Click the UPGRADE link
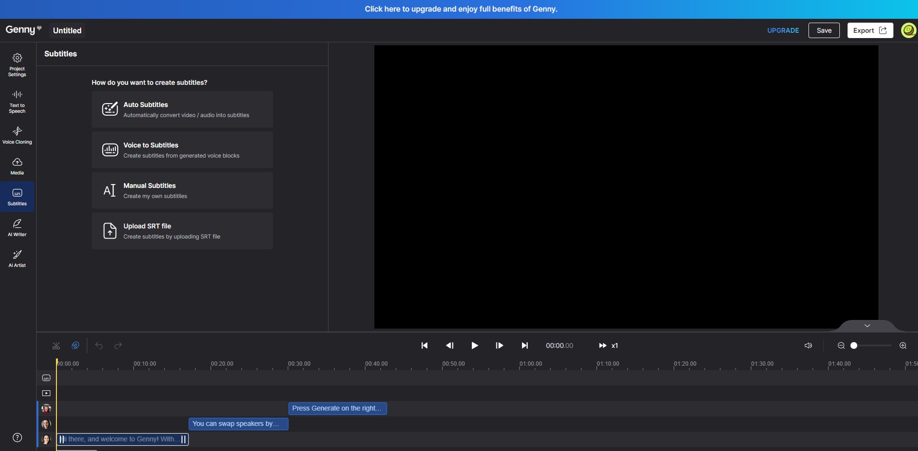918x451 pixels. tap(783, 30)
